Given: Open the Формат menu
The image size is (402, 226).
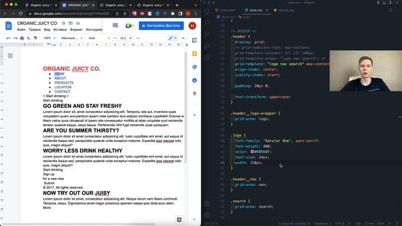Looking at the screenshot, I should coord(76,30).
